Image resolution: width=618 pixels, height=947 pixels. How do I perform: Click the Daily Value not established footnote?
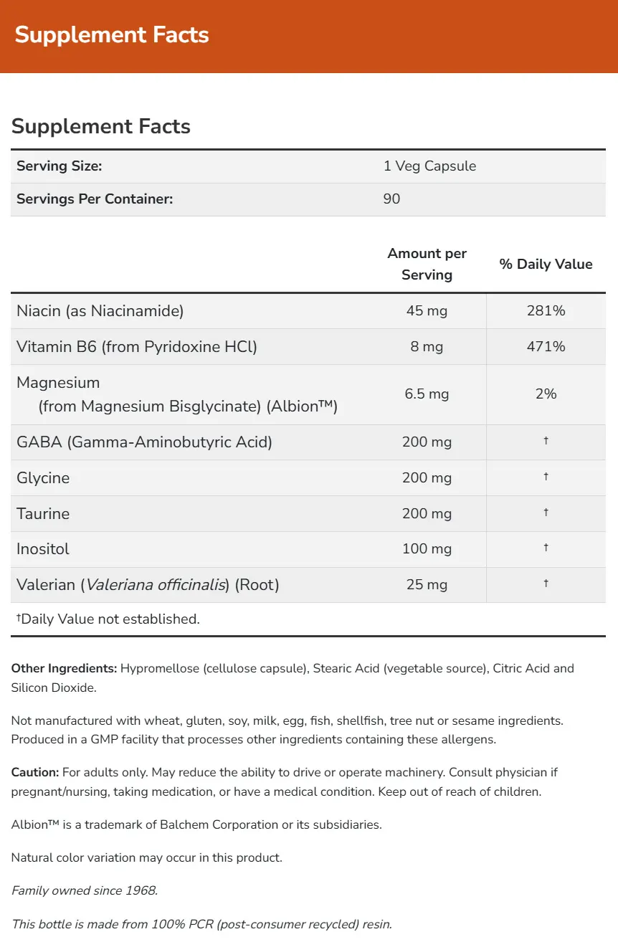pos(108,619)
